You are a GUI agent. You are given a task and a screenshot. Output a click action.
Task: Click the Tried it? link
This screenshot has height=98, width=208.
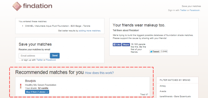click(144, 95)
